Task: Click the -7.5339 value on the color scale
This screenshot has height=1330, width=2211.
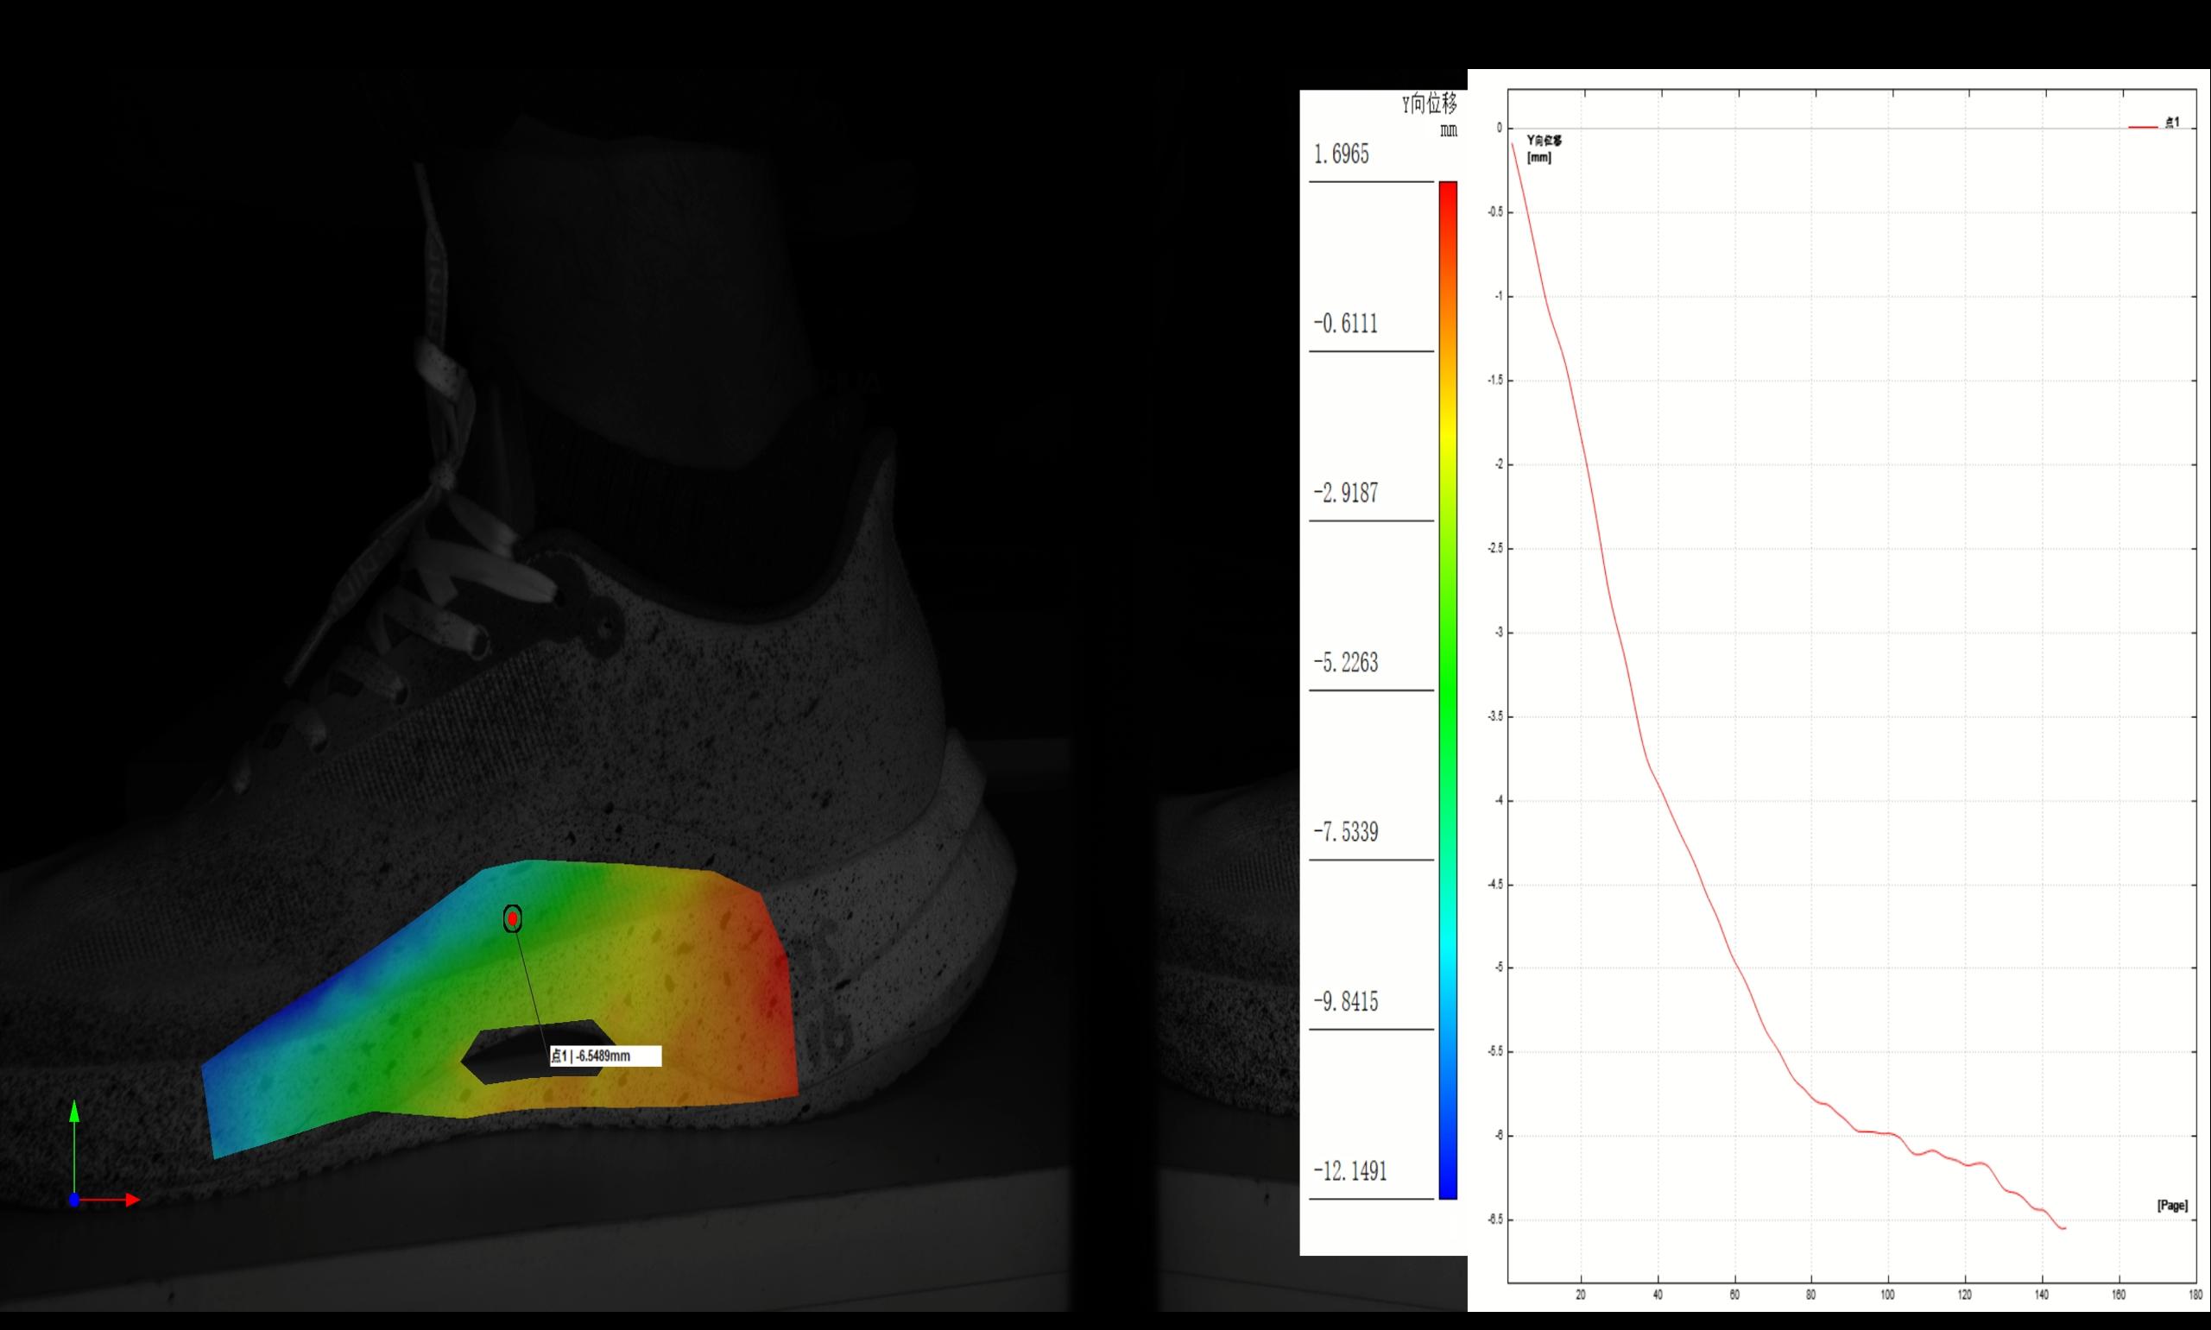Action: [x=1345, y=833]
